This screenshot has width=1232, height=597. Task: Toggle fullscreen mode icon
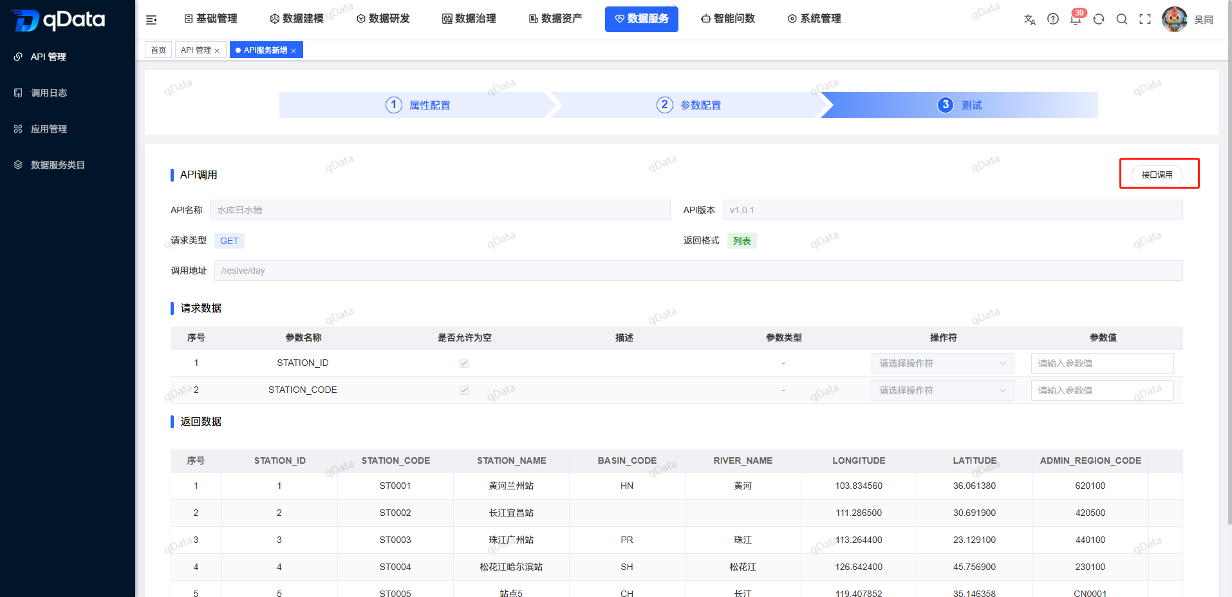click(x=1145, y=19)
